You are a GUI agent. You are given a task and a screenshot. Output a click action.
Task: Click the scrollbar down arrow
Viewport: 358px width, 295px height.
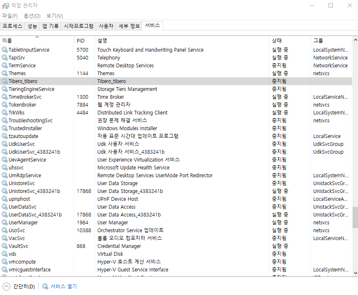coord(355,273)
